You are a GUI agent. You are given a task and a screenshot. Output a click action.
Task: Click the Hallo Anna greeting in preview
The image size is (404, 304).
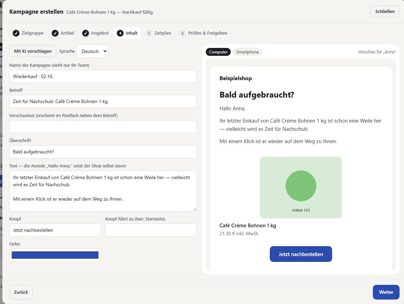pos(232,109)
